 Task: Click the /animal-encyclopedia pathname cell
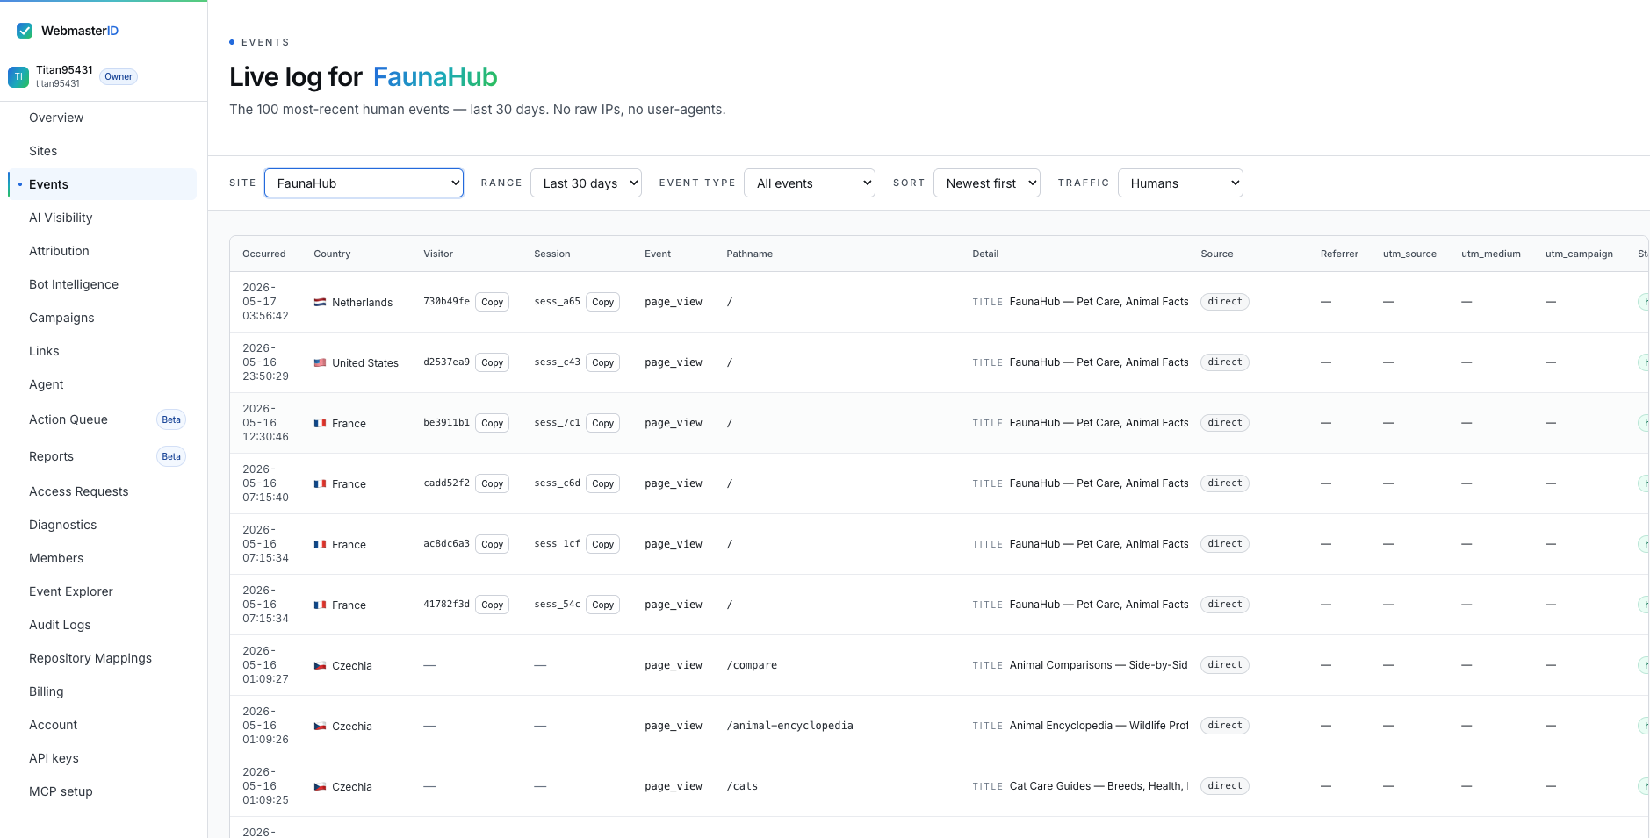789,726
